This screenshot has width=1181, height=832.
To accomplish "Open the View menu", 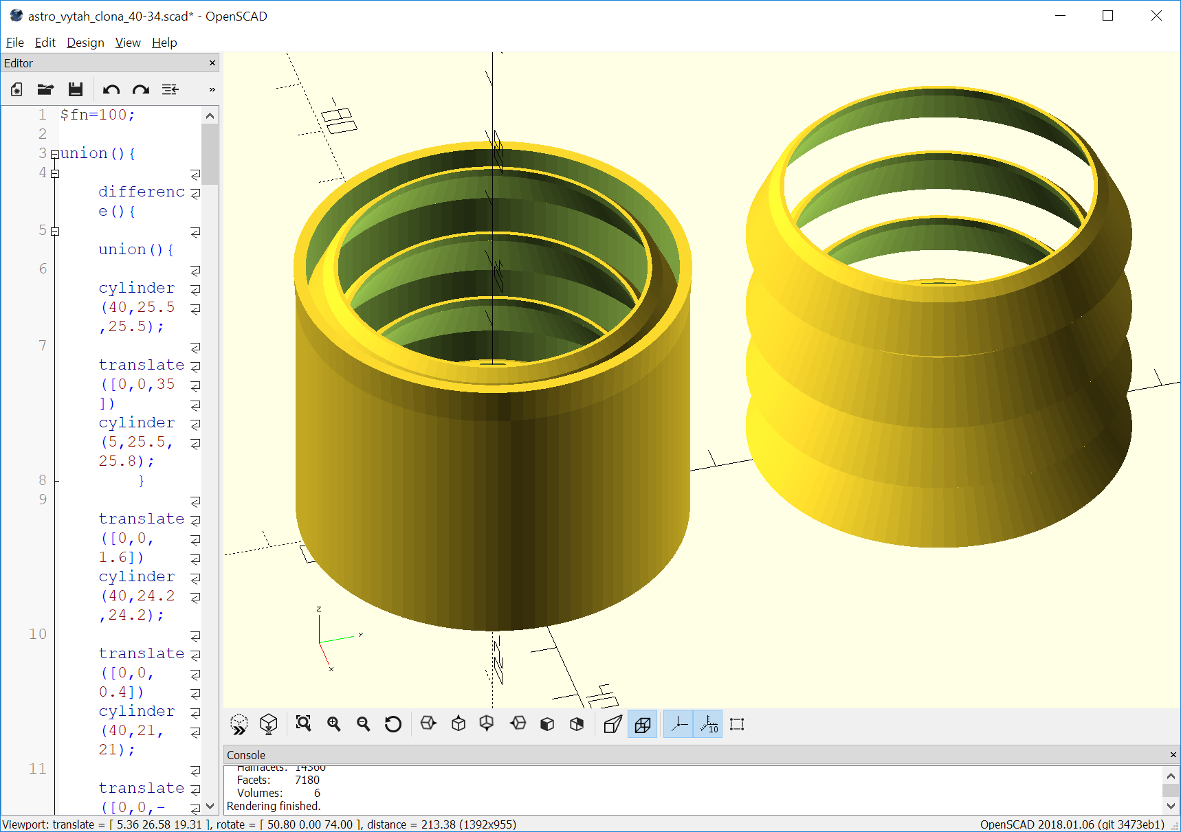I will 128,43.
